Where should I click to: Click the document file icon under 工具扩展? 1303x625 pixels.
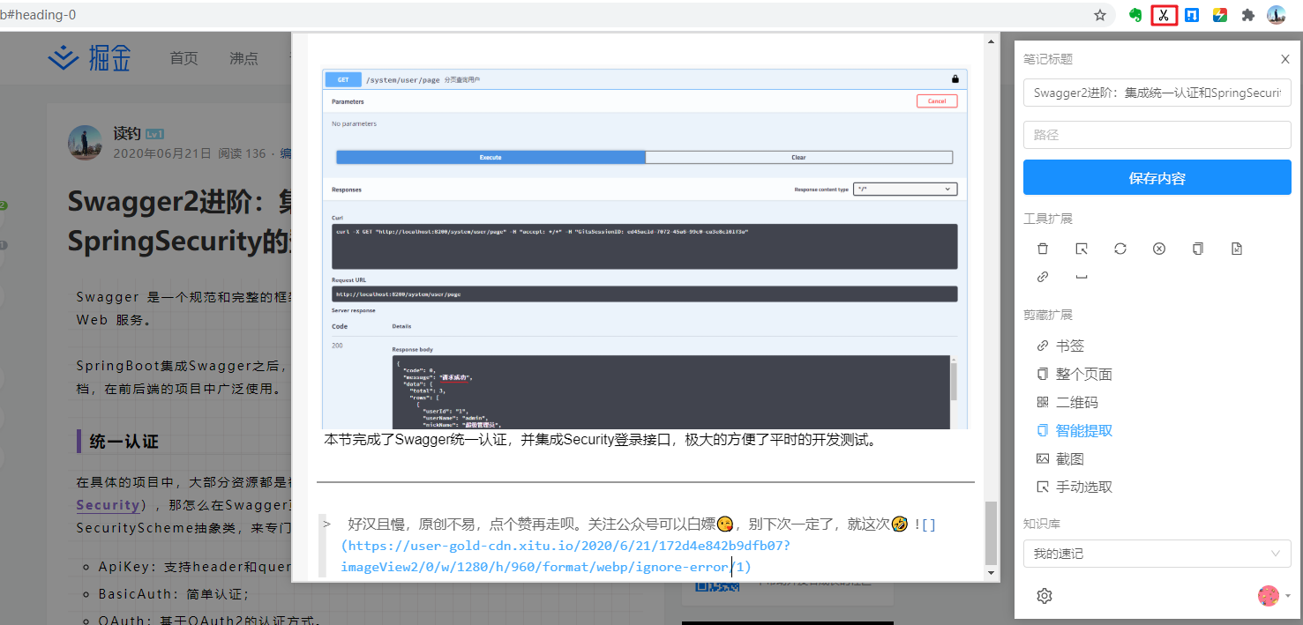tap(1237, 249)
